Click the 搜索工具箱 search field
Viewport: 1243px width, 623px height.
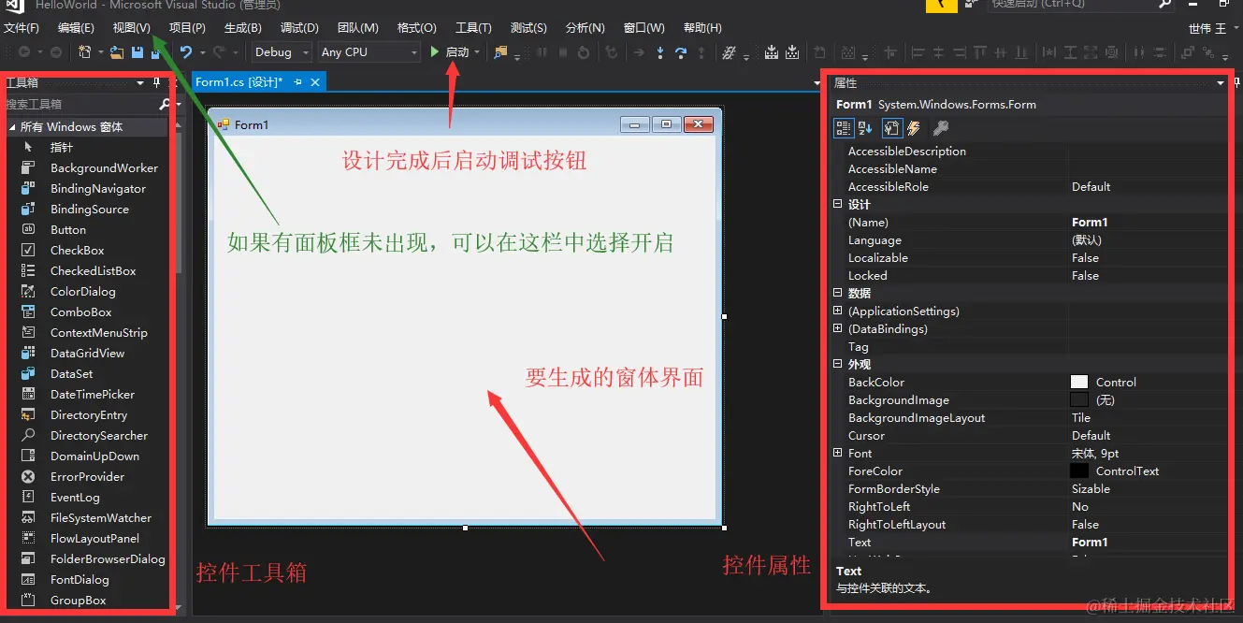pos(79,105)
